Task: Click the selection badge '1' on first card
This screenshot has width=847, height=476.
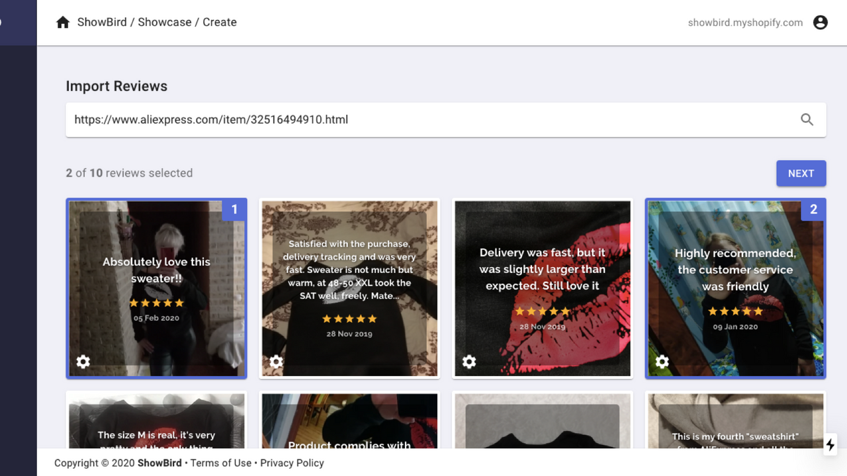Action: pos(234,210)
